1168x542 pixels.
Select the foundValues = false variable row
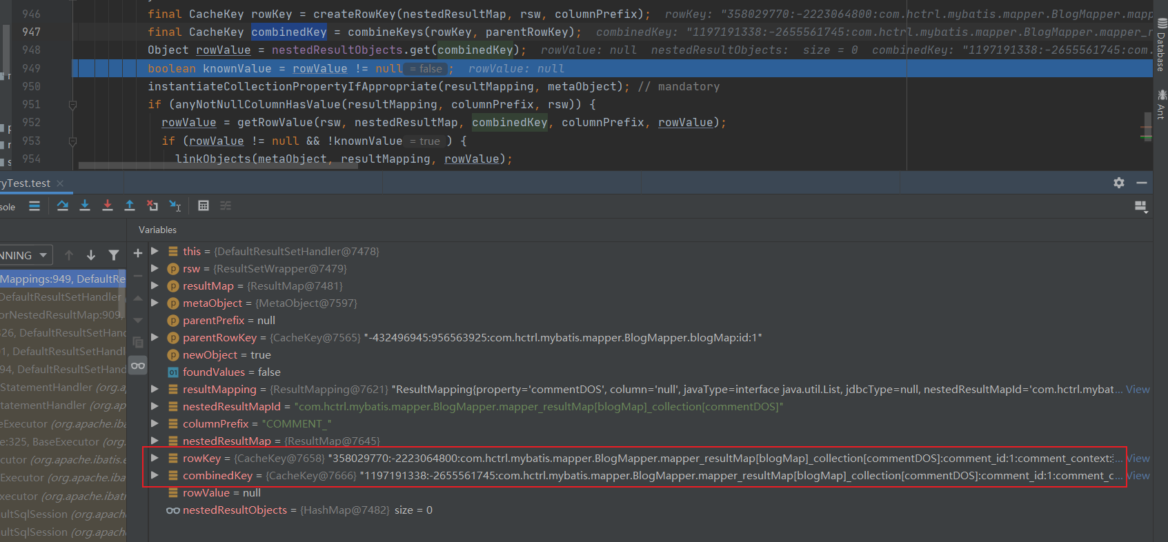[x=649, y=372]
